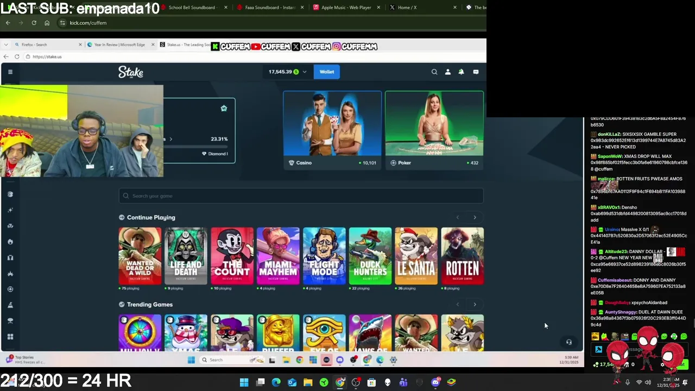Open Life and Death game
This screenshot has height=391, width=695.
click(186, 256)
